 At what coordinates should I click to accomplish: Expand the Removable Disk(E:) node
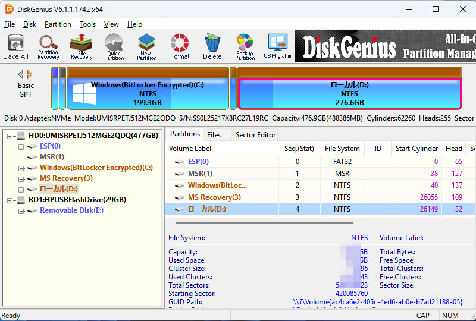pyautogui.click(x=21, y=210)
